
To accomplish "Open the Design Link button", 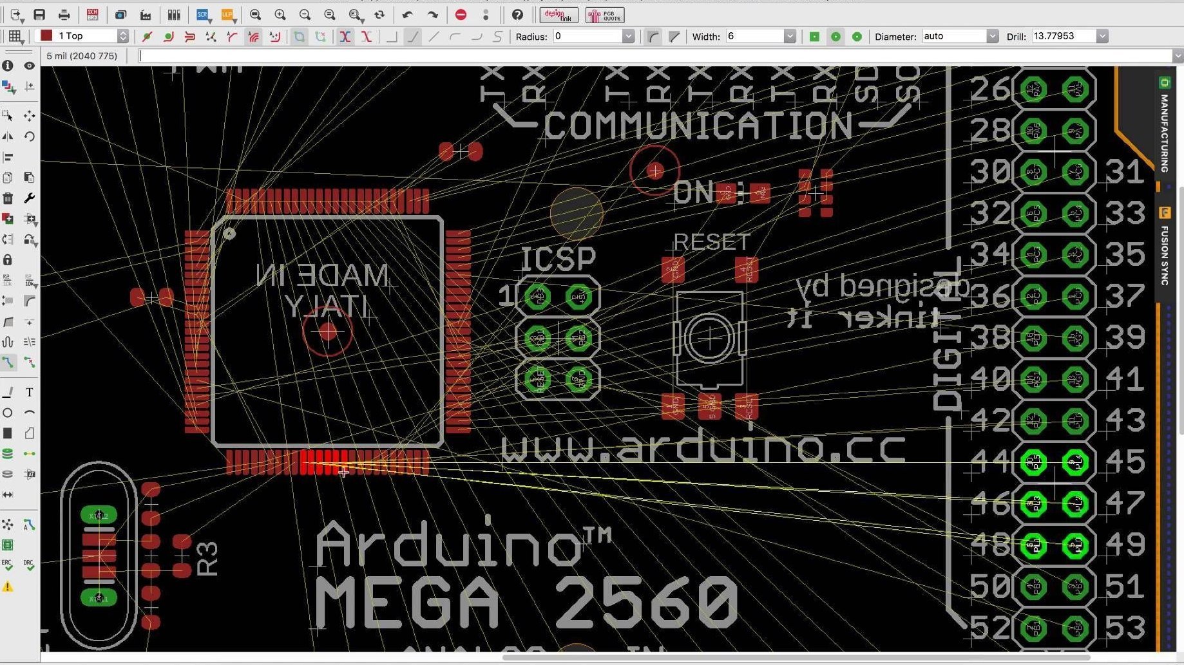I will [559, 15].
